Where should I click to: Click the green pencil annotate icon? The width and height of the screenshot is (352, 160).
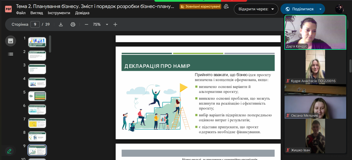[9, 151]
